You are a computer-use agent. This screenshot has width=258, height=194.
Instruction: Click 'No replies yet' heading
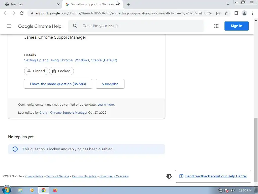click(21, 137)
